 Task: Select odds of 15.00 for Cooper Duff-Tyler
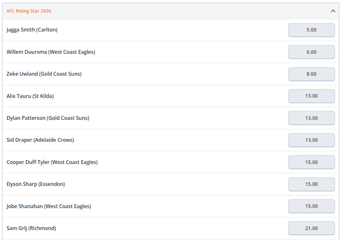tap(311, 162)
